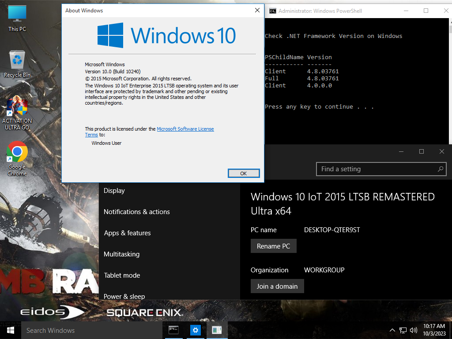Image resolution: width=452 pixels, height=339 pixels.
Task: Maximize the Settings window
Action: [x=422, y=151]
